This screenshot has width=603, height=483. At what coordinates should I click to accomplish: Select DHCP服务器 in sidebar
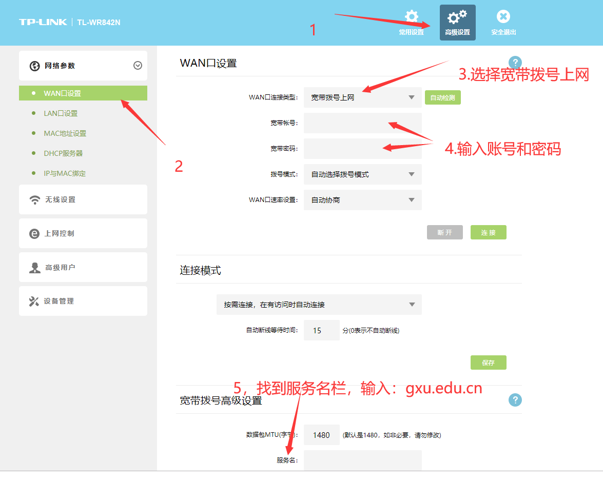pos(63,153)
